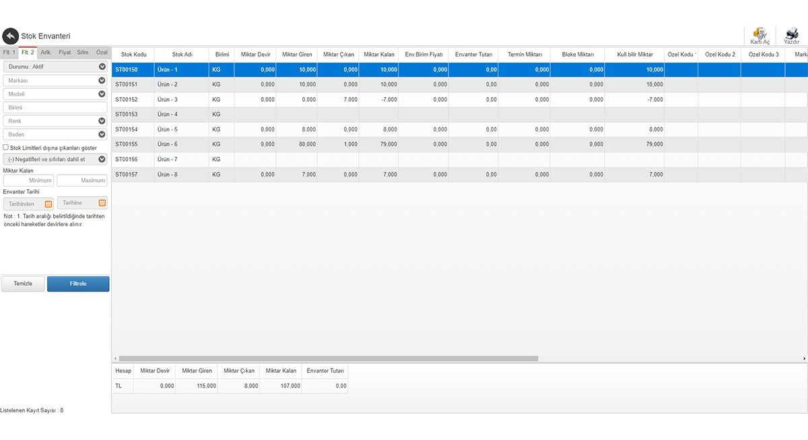This screenshot has height=440, width=808.
Task: Expand the Beden dropdown
Action: coord(102,135)
